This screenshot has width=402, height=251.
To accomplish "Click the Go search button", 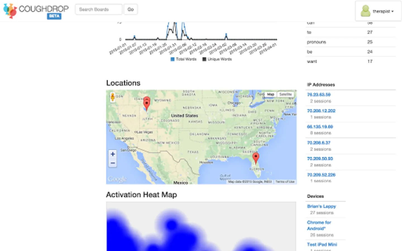I will [x=131, y=9].
